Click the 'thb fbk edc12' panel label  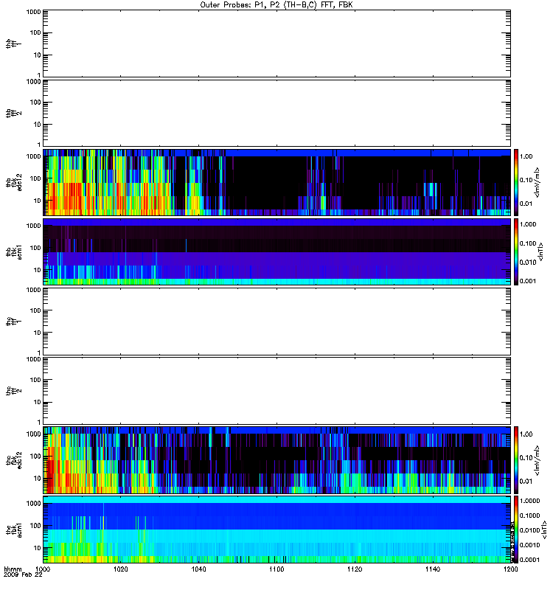point(13,182)
